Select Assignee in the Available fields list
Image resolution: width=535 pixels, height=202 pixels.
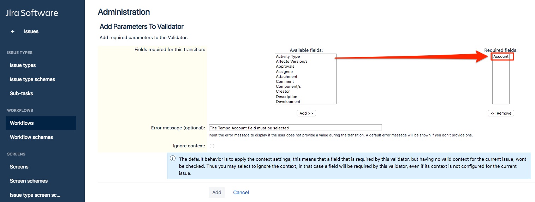[284, 72]
